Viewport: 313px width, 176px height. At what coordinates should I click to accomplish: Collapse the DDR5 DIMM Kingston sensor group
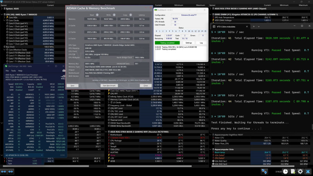210,14
